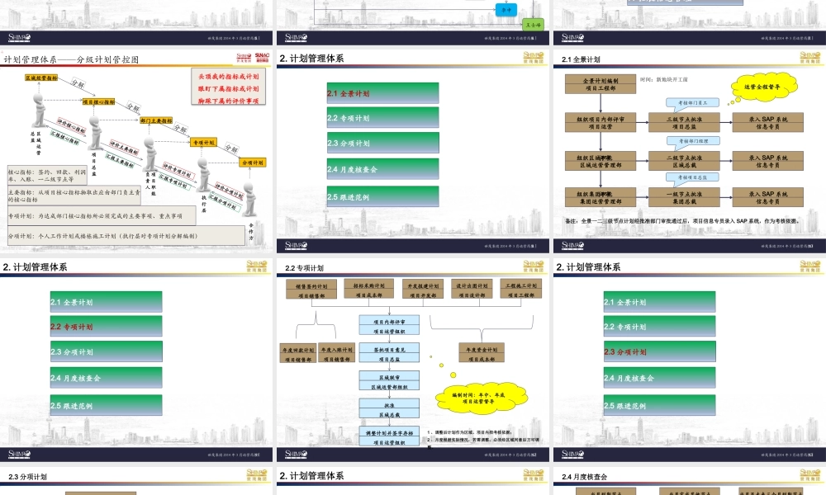Click red 2.2 专项计划 bar in agenda slide
The width and height of the screenshot is (826, 495).
click(106, 326)
